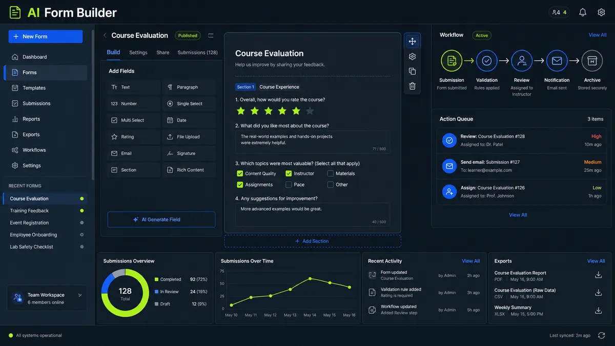This screenshot has width=615, height=346.
Task: Select the Notification workflow step
Action: coord(557,60)
